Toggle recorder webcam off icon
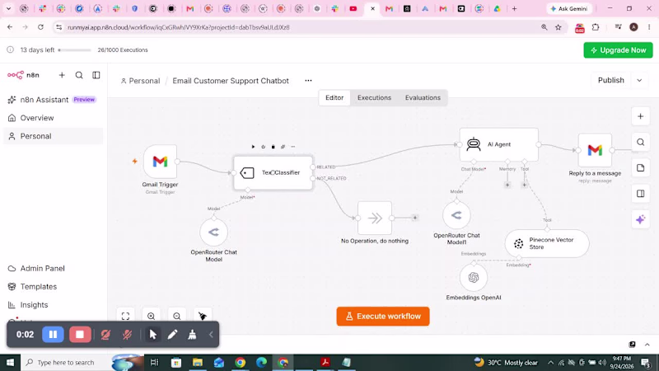Screen dimensions: 659x371 click(105, 335)
